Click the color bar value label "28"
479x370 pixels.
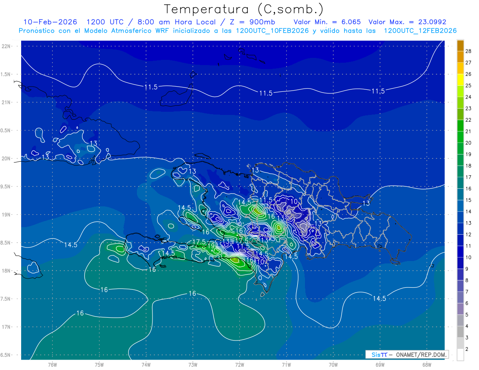469,51
